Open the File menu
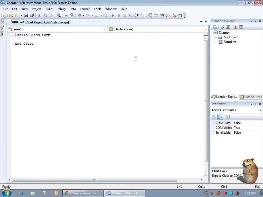263x197 pixels. point(6,9)
